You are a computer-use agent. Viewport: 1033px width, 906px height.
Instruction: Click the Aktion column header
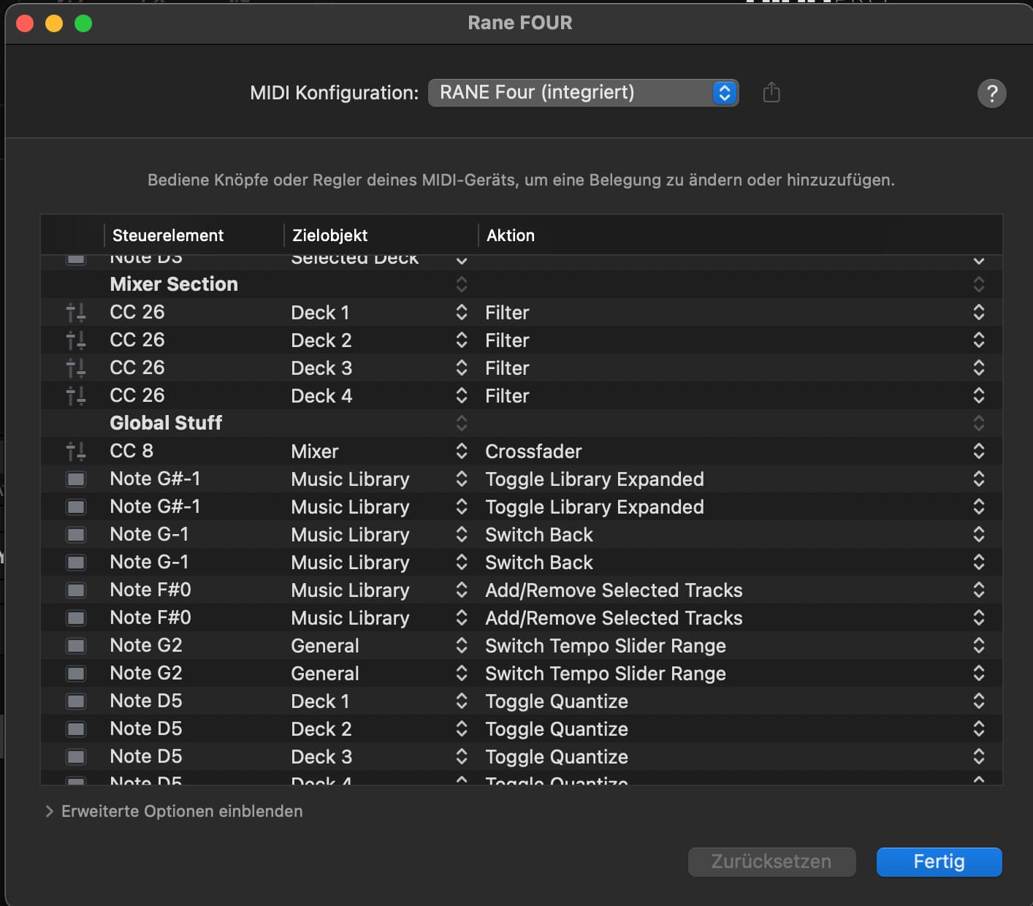coord(511,235)
